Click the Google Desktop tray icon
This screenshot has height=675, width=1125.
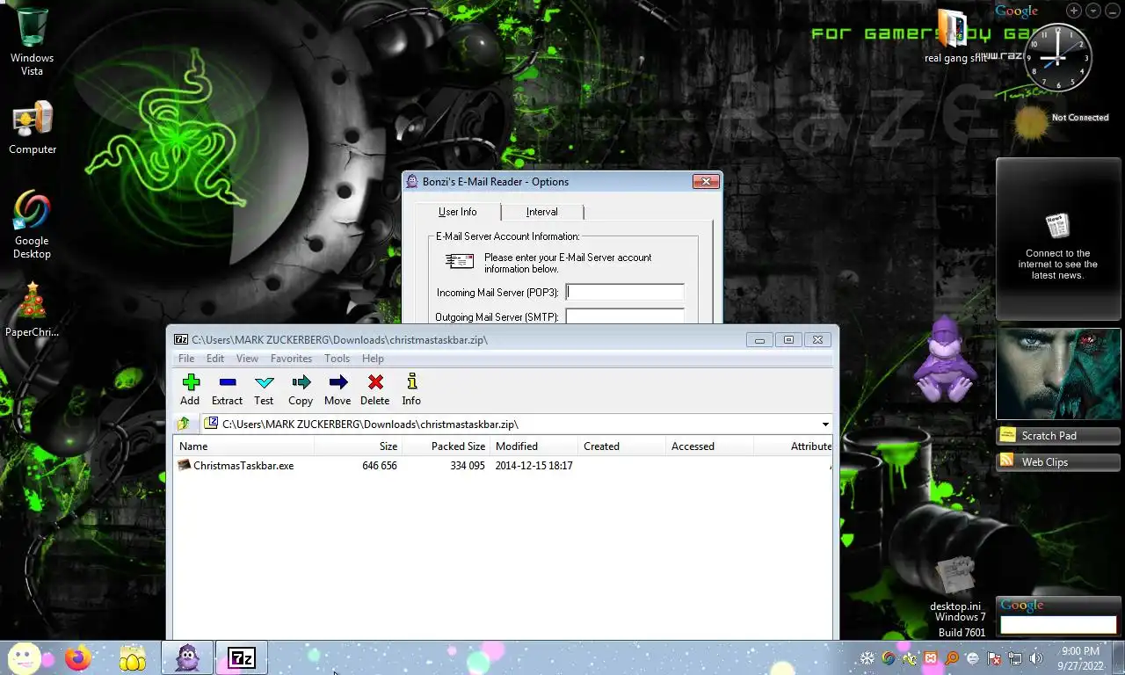[889, 658]
